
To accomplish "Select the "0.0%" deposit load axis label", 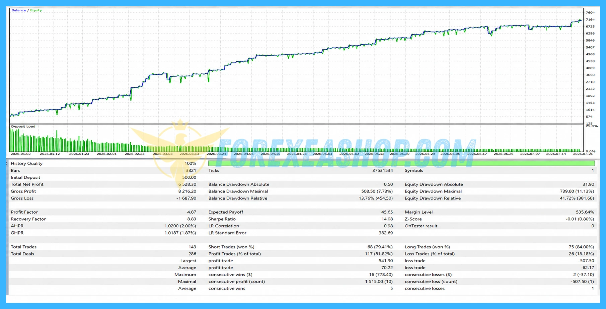I will 591,152.
